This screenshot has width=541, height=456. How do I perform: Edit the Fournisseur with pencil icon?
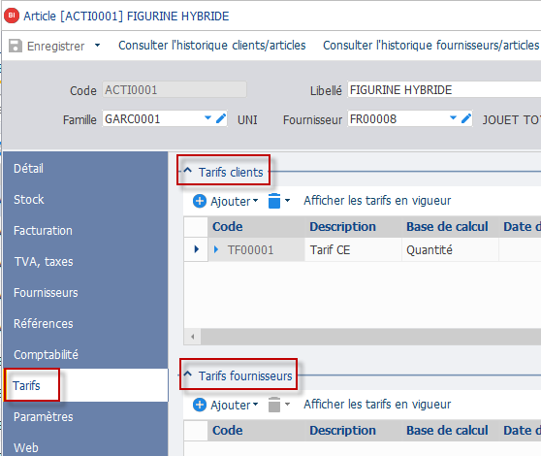[x=466, y=118]
